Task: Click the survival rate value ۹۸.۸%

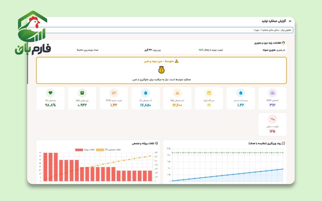Action: tap(50, 105)
